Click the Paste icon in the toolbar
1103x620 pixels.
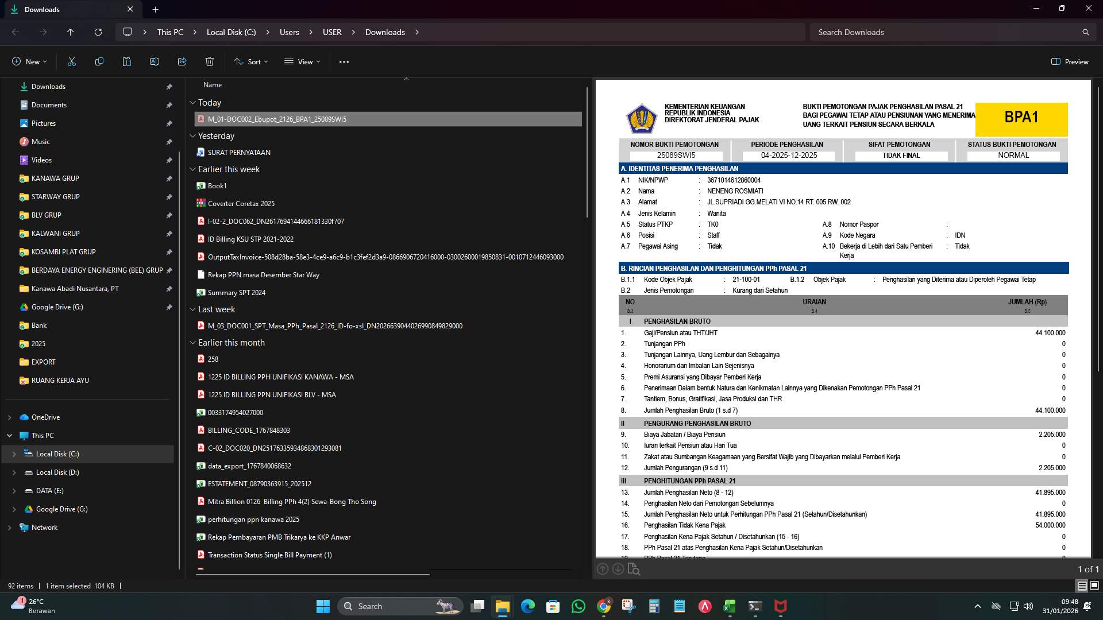[126, 61]
